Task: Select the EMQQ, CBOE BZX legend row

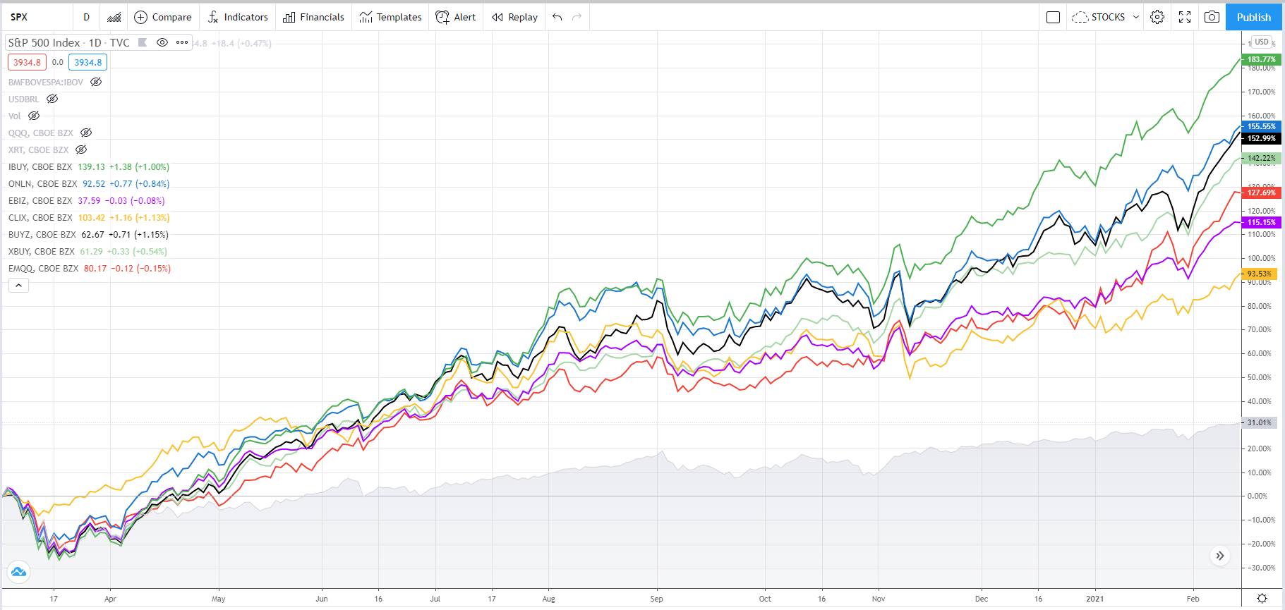Action: point(90,269)
